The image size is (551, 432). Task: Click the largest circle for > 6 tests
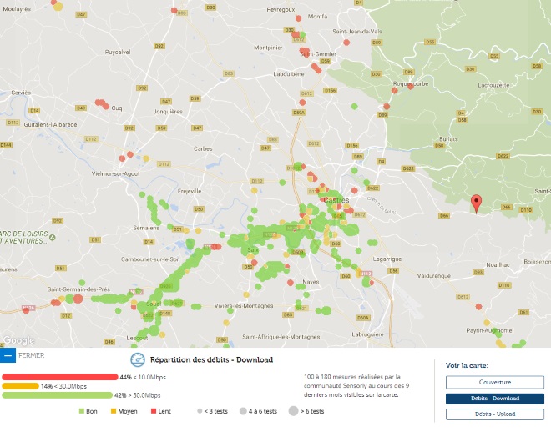pyautogui.click(x=295, y=412)
